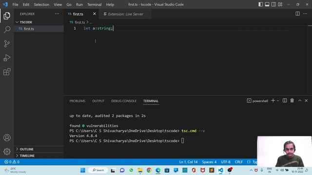
Task: Select the powershell terminal label
Action: [257, 101]
